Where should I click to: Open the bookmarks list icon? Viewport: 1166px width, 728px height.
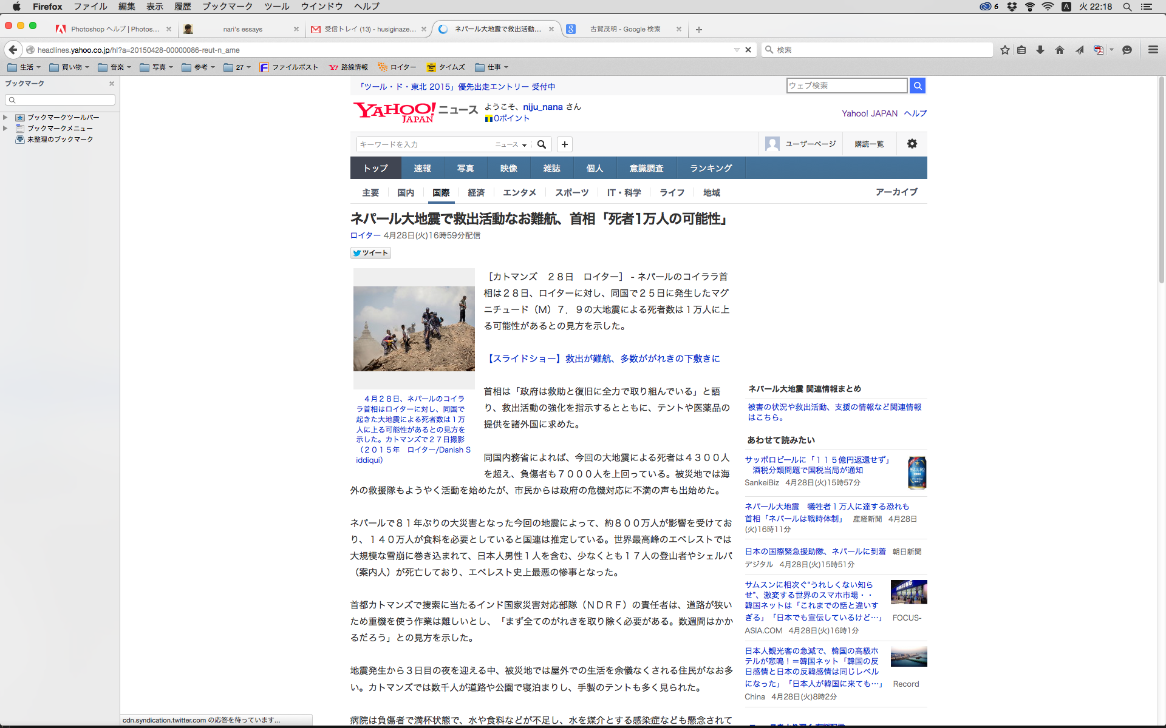coord(1022,50)
